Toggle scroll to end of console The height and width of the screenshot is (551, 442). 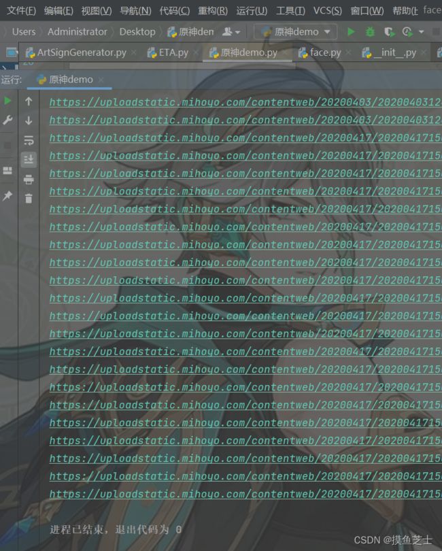point(29,159)
